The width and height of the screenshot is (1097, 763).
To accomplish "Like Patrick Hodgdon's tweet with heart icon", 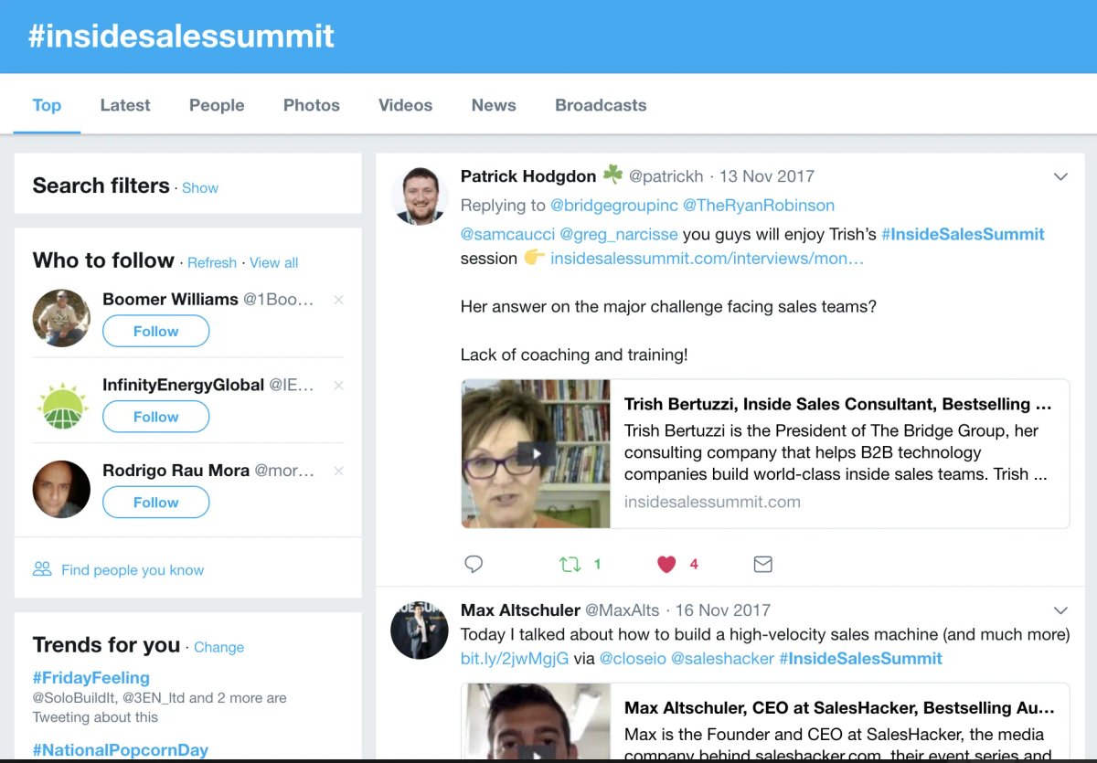I will (x=666, y=564).
